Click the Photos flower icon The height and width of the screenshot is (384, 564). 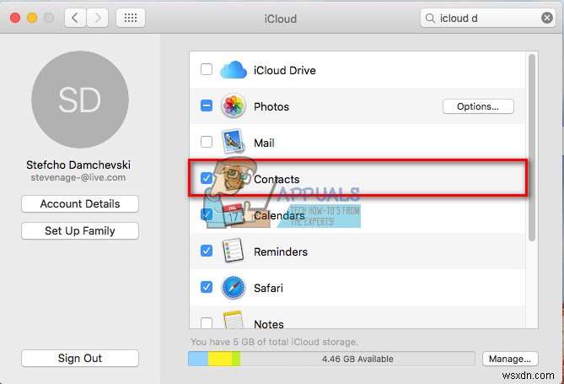click(234, 105)
